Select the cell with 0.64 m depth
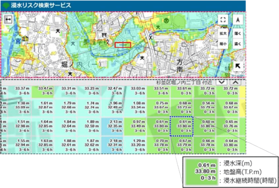 (x=228, y=145)
